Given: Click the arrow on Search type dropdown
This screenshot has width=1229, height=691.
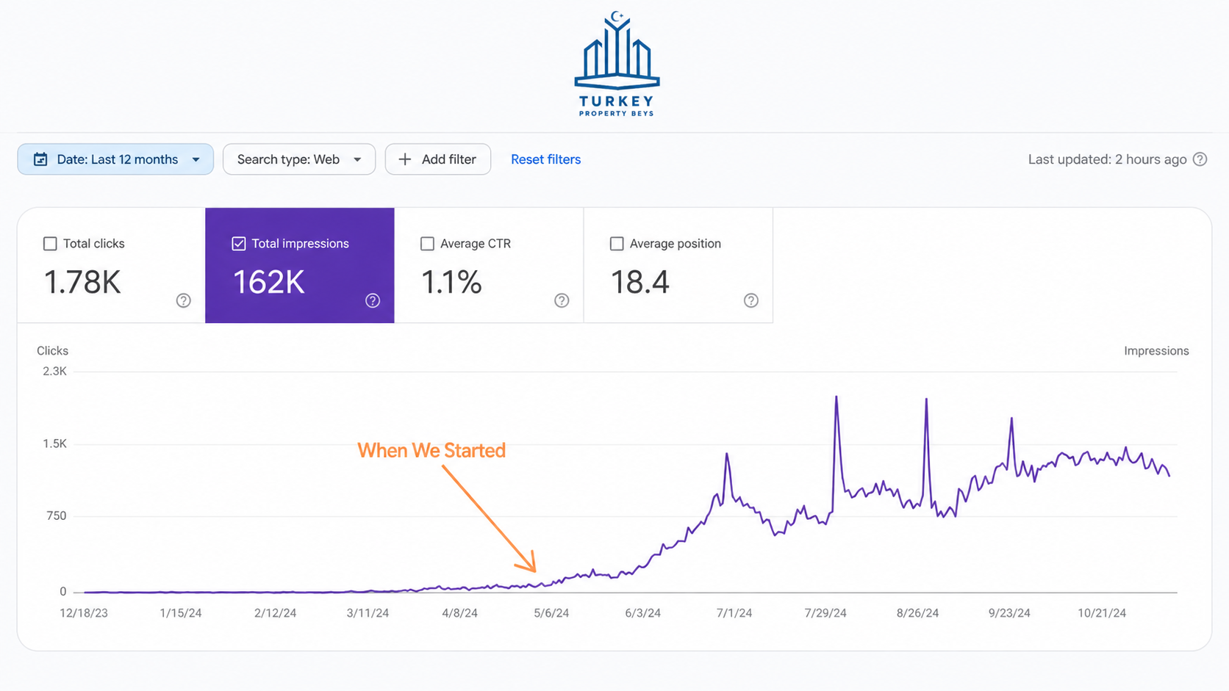Looking at the screenshot, I should [x=357, y=159].
